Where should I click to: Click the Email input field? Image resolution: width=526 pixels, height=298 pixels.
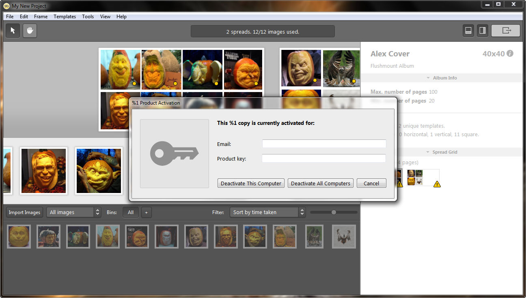324,144
